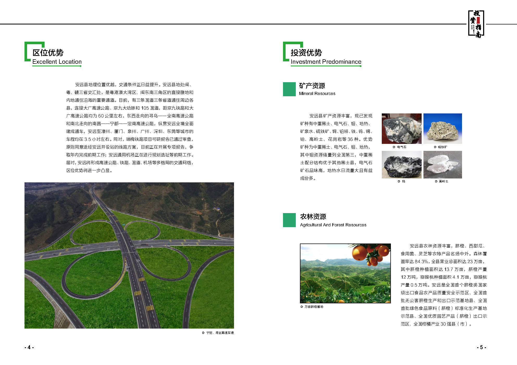Image resolution: width=517 pixels, height=365 pixels.
Task: Select the 硫铁矿 pyrite photo on blue background
Action: [x=442, y=129]
